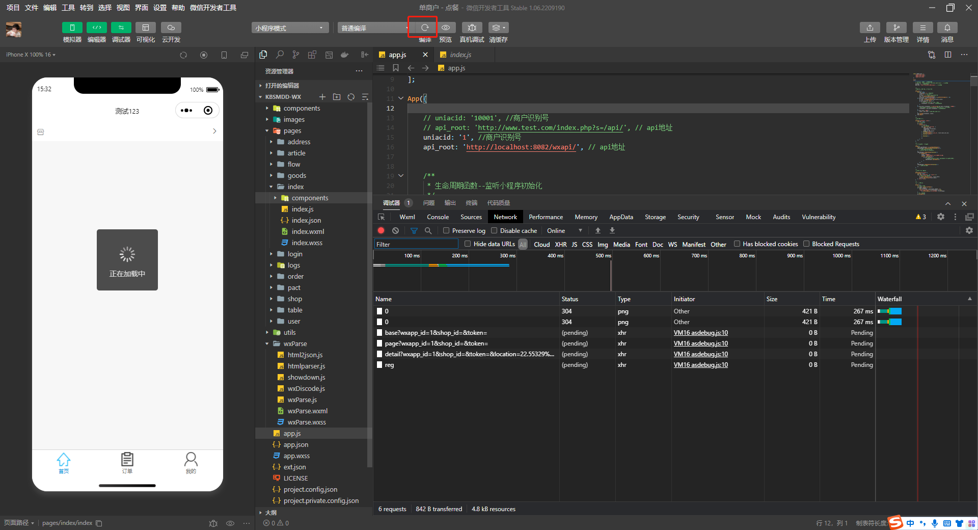Click the red record network log button
Viewport: 978px width, 530px height.
pos(381,230)
